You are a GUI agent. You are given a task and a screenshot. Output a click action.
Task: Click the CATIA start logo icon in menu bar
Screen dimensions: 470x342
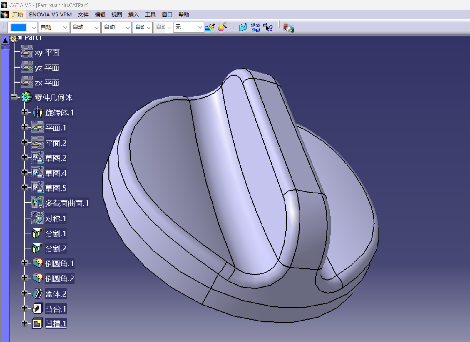[4, 14]
